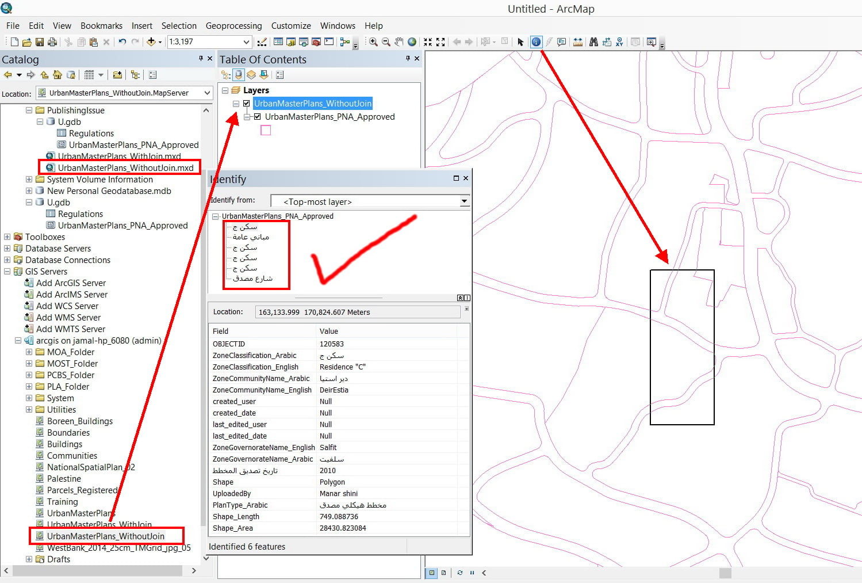Open the Bookmarks menu
862x583 pixels.
(101, 26)
